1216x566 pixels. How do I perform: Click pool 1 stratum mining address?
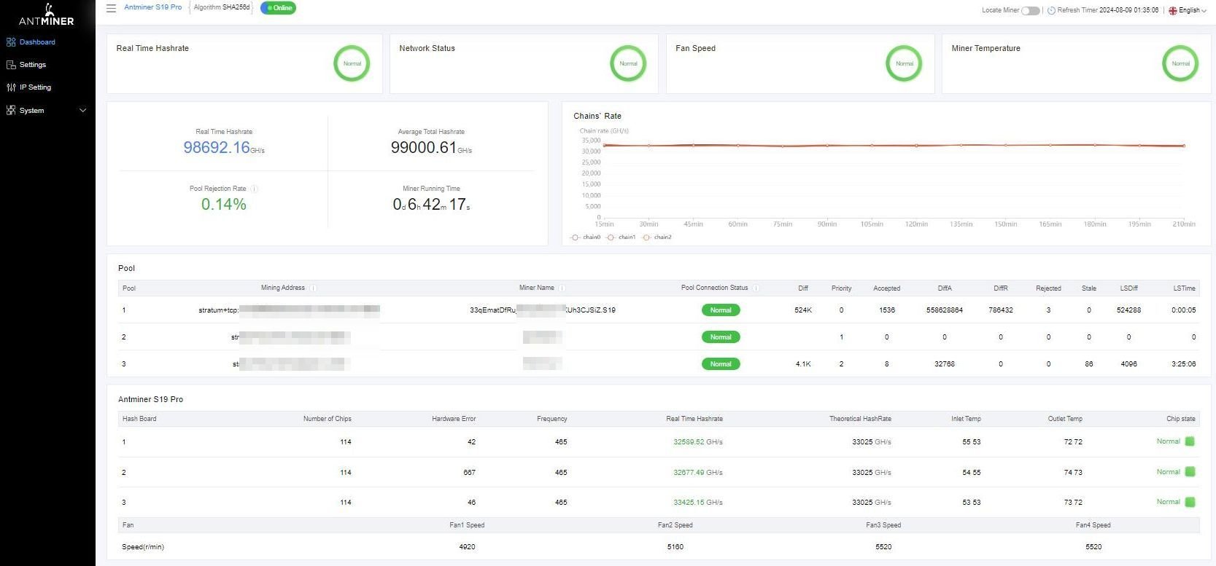[289, 310]
